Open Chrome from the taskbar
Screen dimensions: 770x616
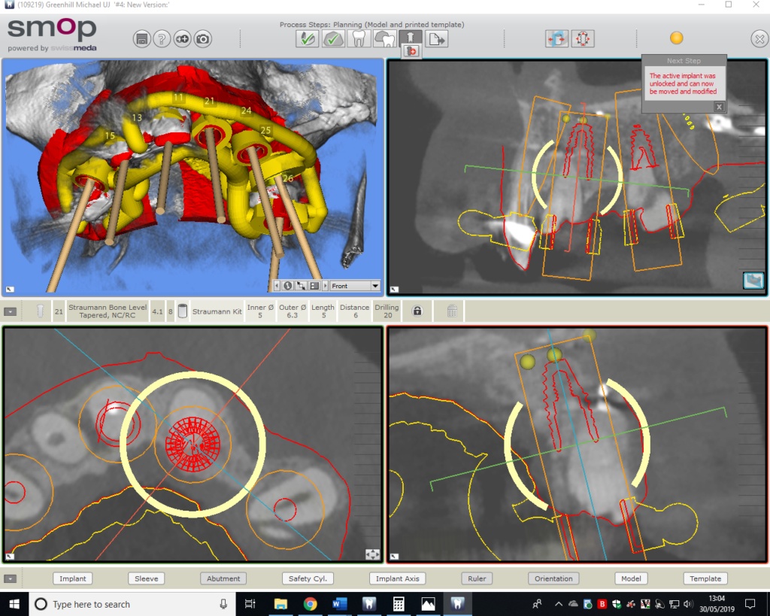[x=310, y=604]
